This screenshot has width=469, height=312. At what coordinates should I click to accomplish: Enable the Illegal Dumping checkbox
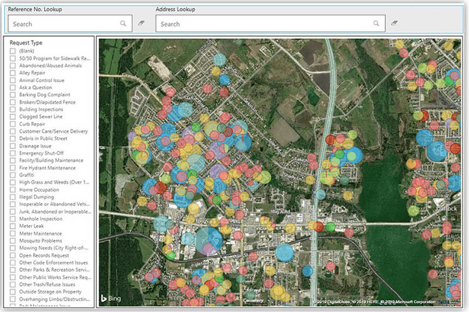pyautogui.click(x=12, y=197)
